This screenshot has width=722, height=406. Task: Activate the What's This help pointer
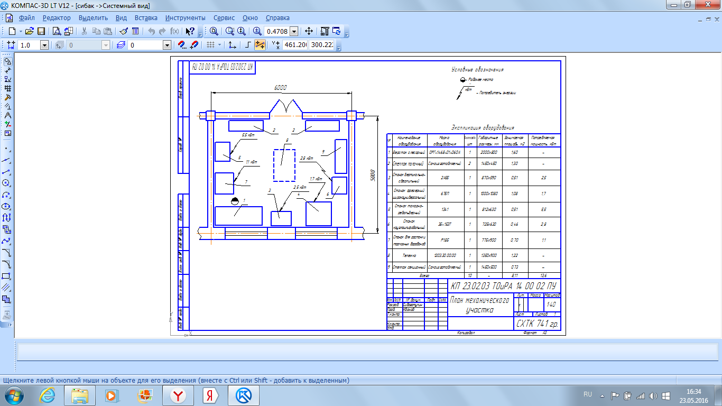[x=191, y=31]
